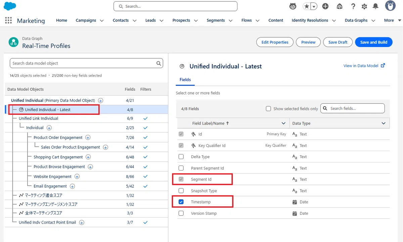Click plus icon beside Shopping Cart Engagement
This screenshot has height=242, width=403.
coord(88,157)
